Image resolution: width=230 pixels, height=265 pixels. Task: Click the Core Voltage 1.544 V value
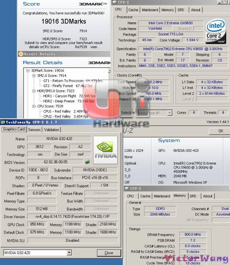(x=192, y=40)
